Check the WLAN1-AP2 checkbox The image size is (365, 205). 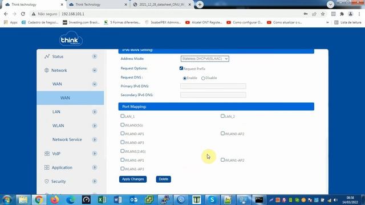[222, 159]
